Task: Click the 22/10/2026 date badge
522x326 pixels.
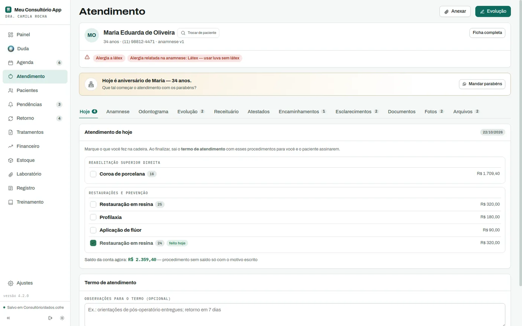Action: (493, 132)
